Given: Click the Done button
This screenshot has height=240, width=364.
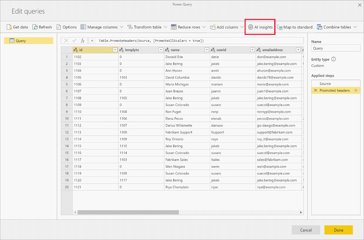Looking at the screenshot, I should (338, 230).
